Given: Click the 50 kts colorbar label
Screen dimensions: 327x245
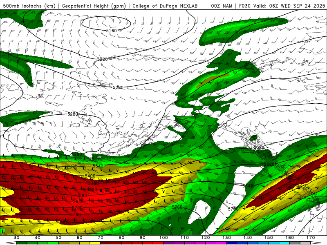Looking at the screenshot, I should coord(58,238).
